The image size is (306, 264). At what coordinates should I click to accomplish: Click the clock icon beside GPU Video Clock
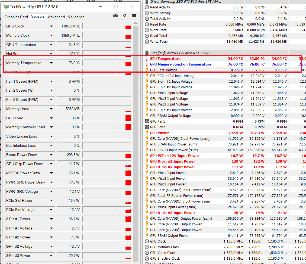[147, 253]
